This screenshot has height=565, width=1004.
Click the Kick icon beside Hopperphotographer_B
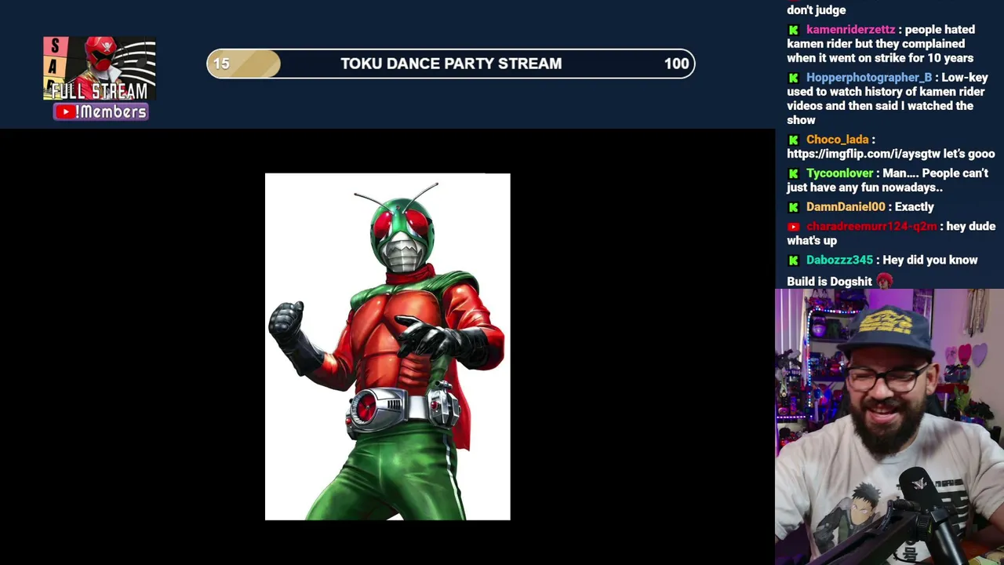[793, 78]
